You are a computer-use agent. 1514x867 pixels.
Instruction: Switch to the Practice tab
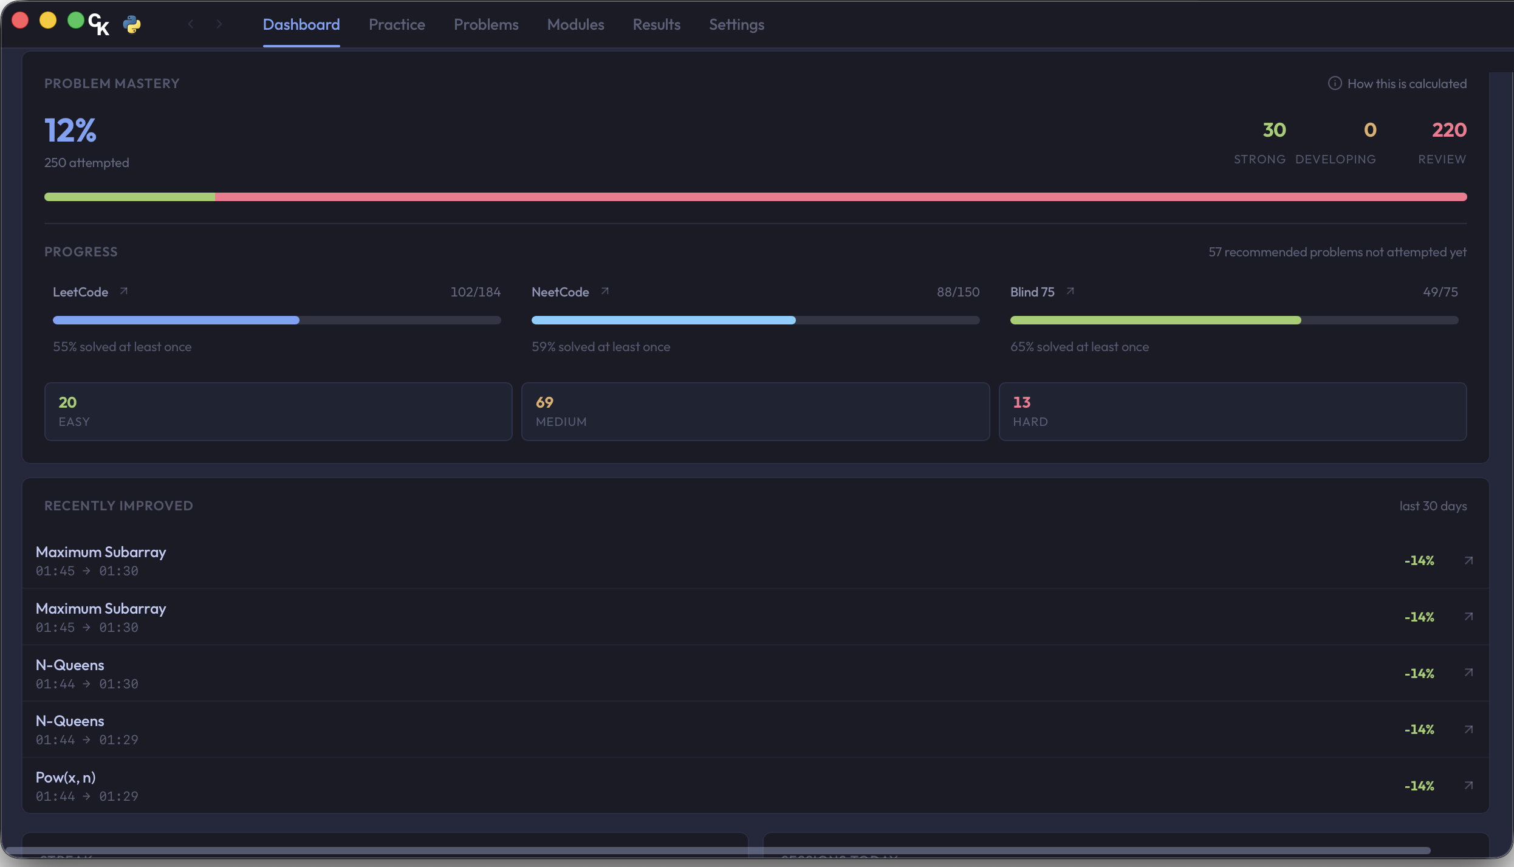[x=397, y=24]
